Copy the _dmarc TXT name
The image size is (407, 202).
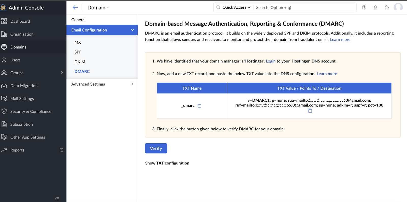pyautogui.click(x=199, y=106)
